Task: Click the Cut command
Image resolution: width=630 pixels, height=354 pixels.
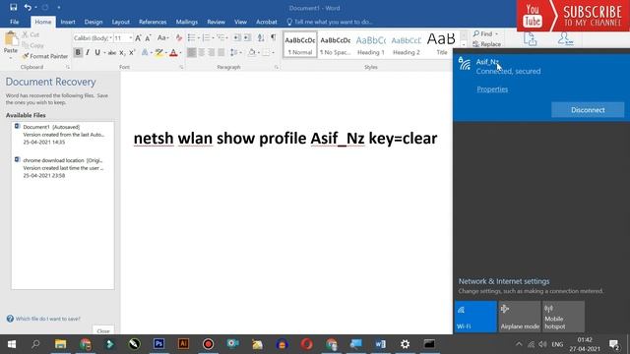Action: [31, 35]
